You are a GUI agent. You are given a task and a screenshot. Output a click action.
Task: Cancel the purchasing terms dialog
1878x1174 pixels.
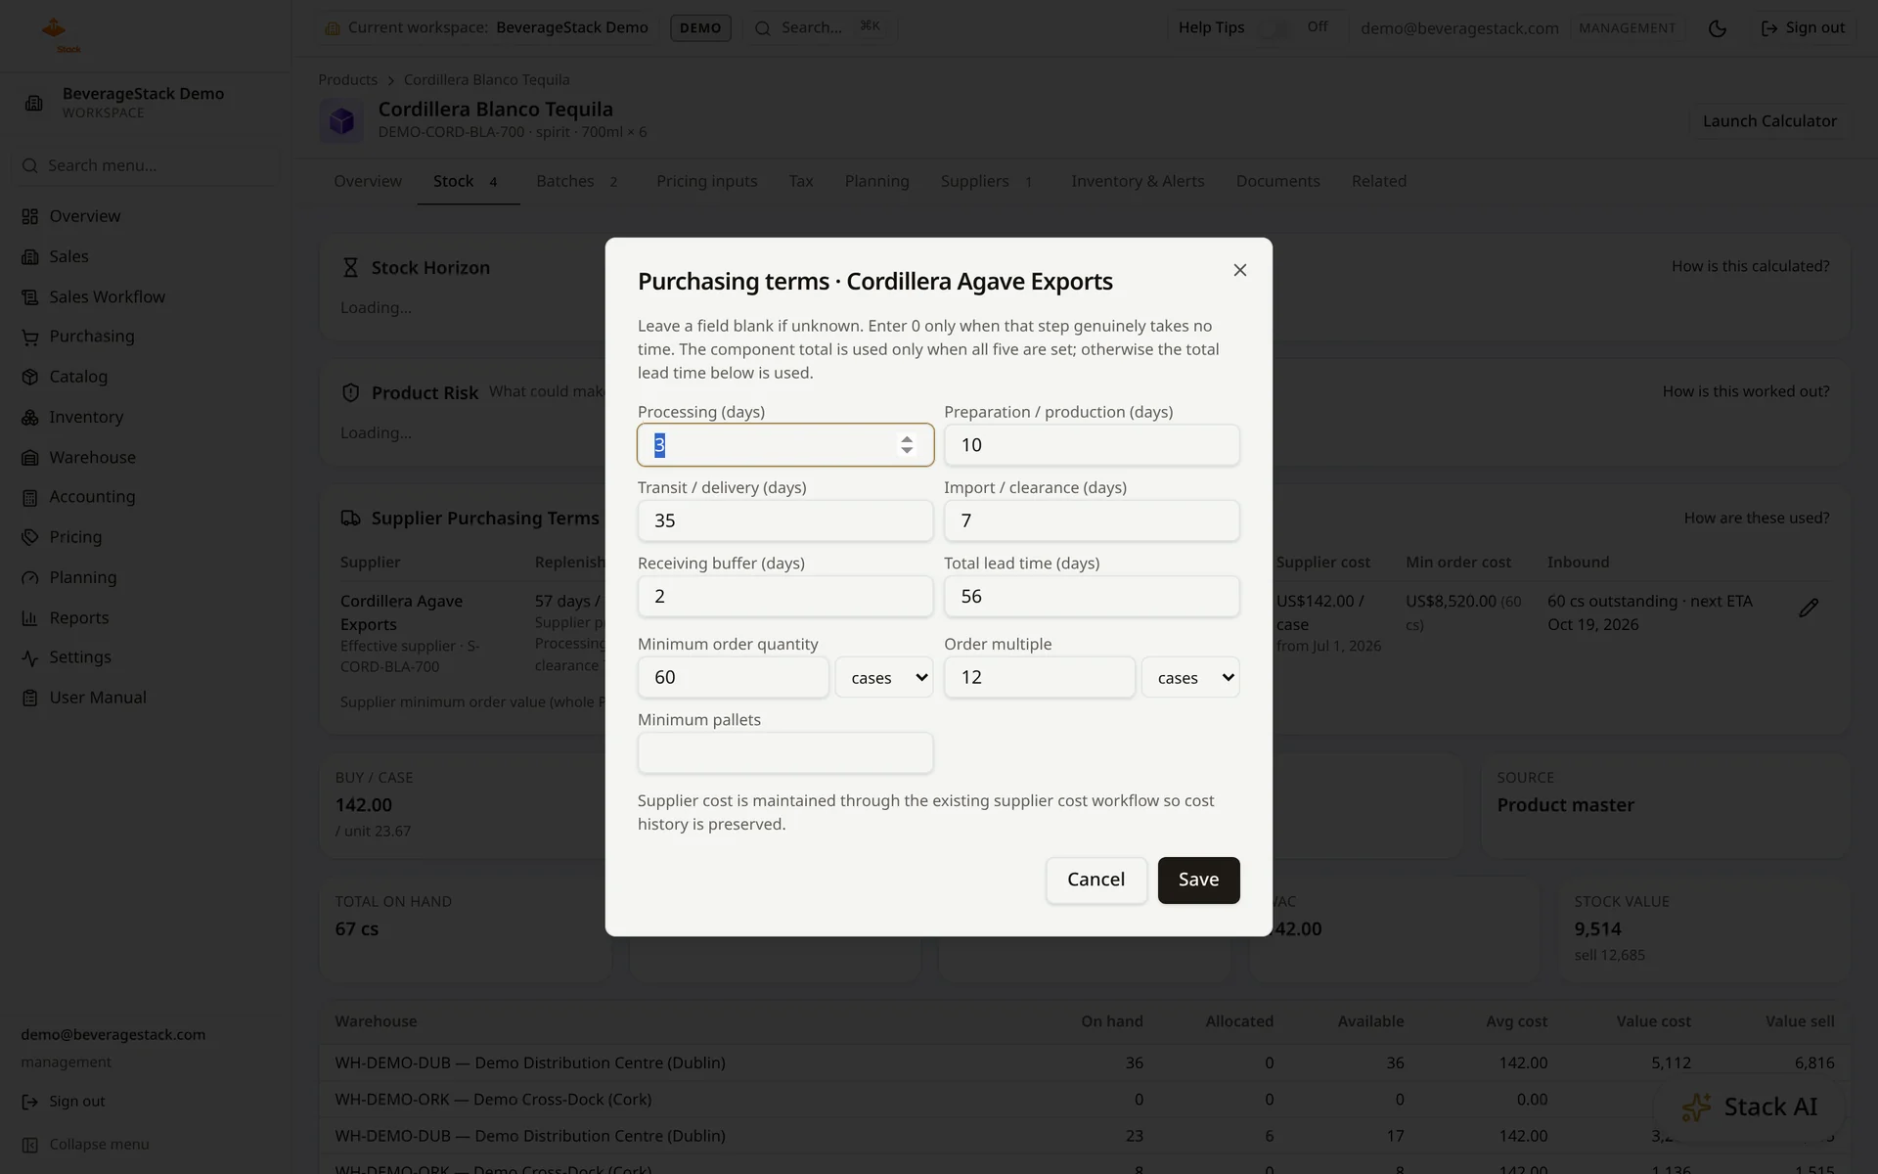pos(1095,880)
